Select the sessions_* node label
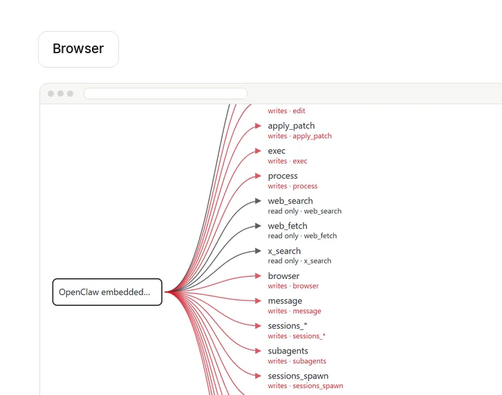This screenshot has width=502, height=395. click(288, 325)
